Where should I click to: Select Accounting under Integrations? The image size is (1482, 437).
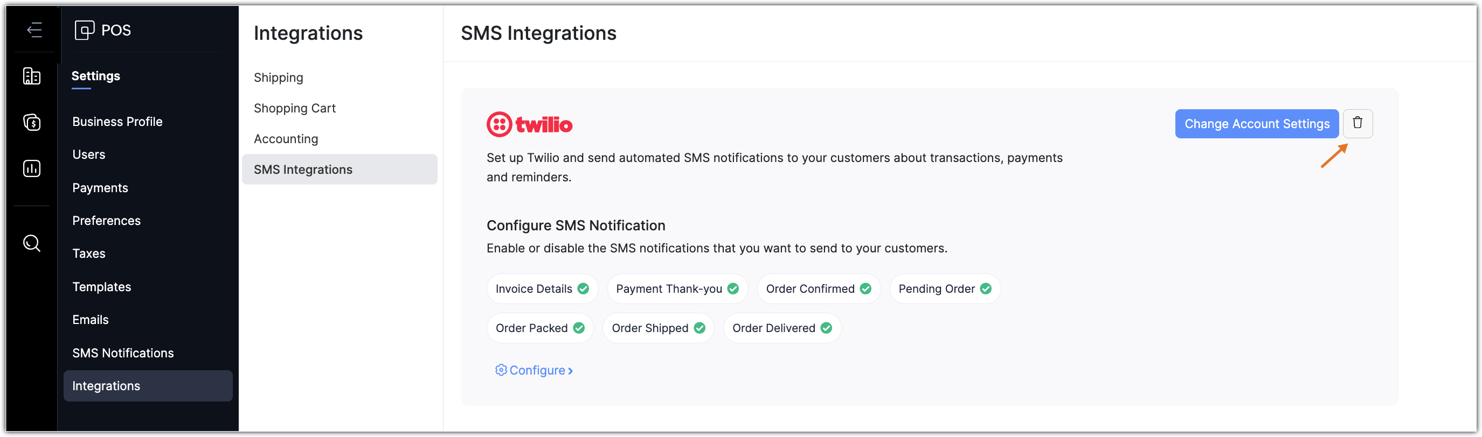click(x=286, y=139)
